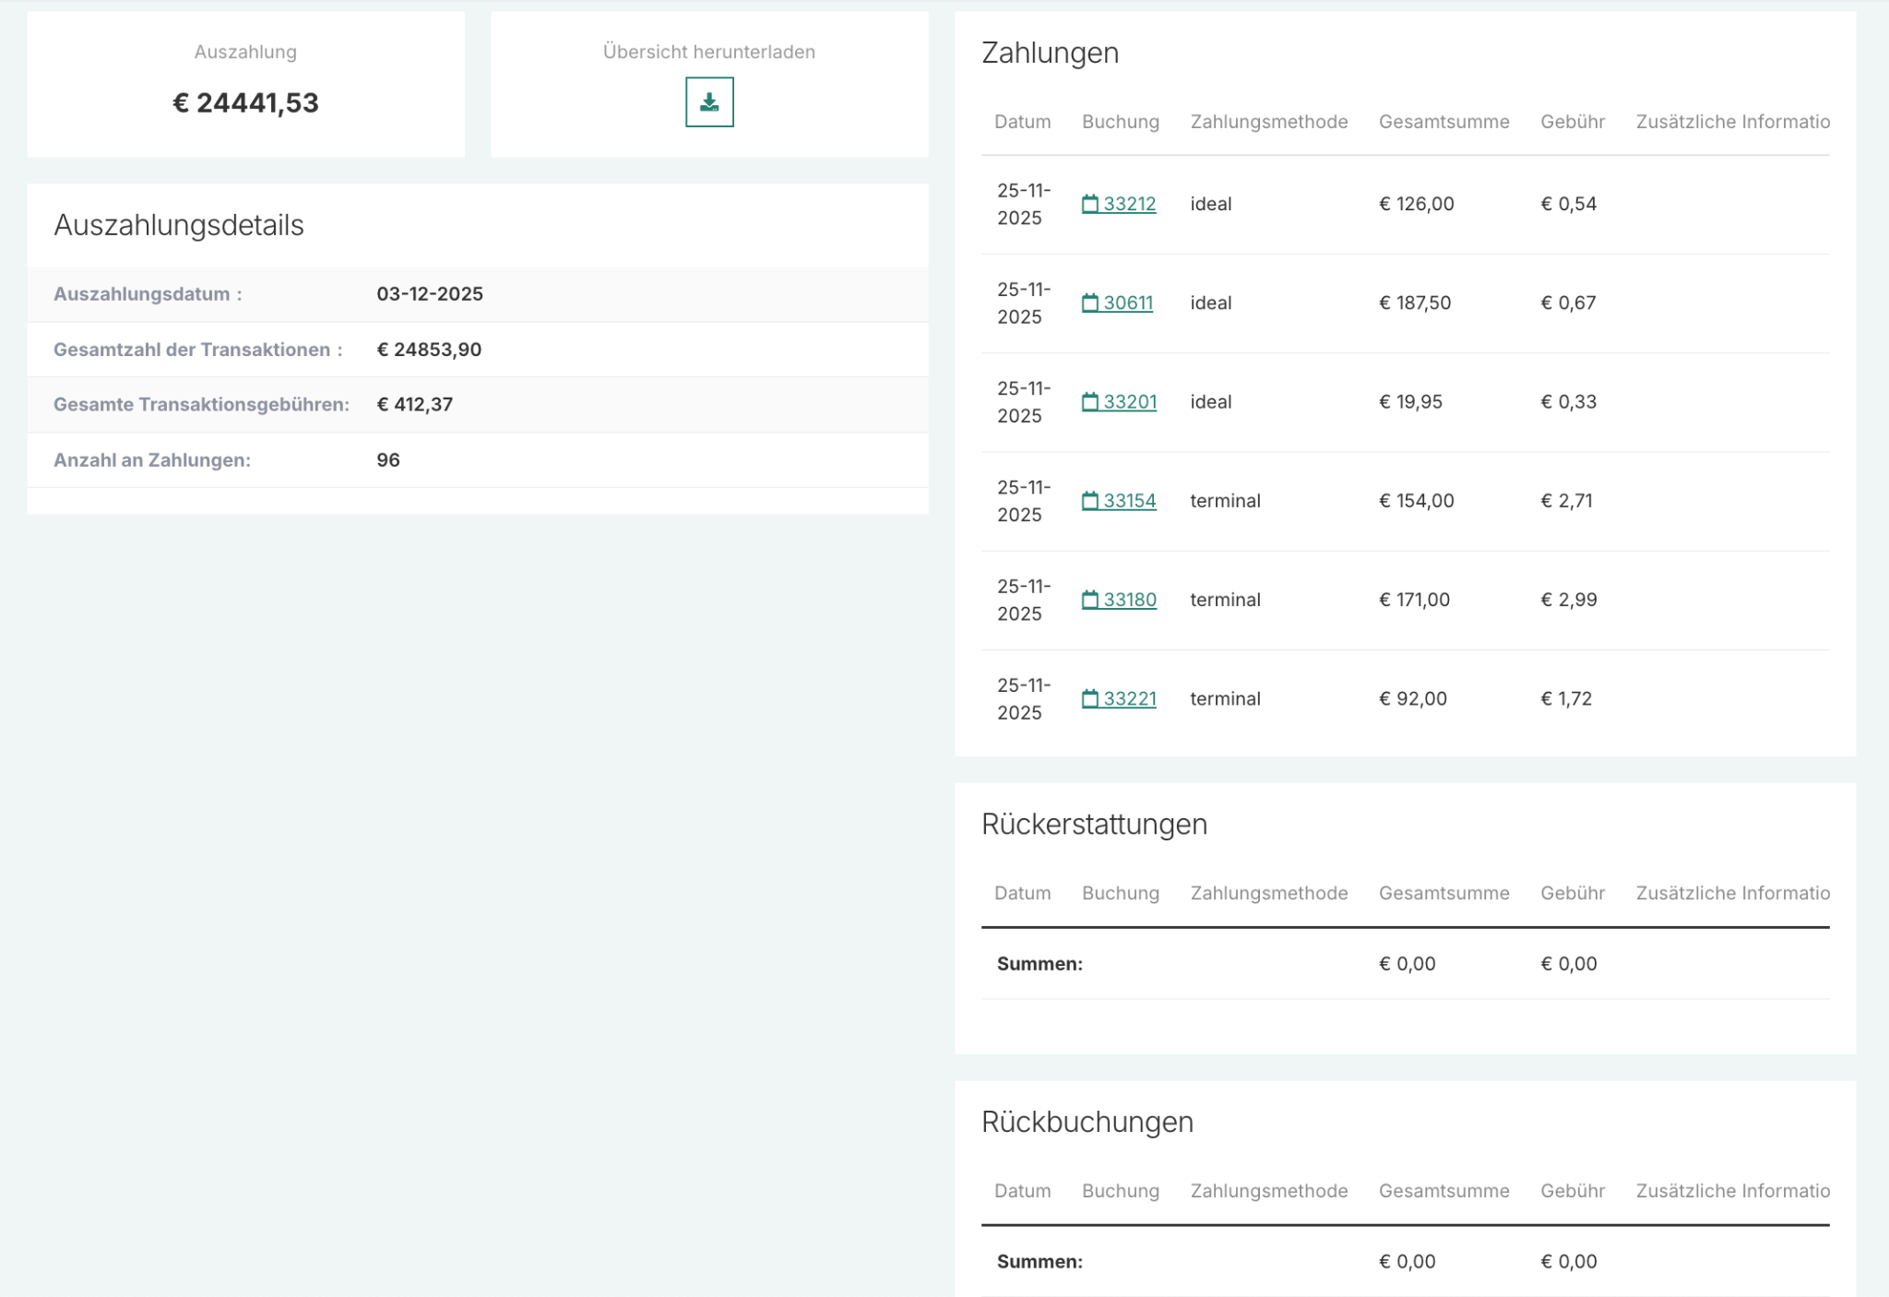
Task: Click Gebühr header in Zahlungen table
Action: click(x=1572, y=122)
